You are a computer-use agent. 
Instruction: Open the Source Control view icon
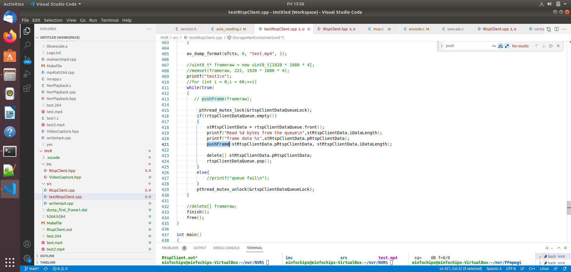tap(27, 59)
